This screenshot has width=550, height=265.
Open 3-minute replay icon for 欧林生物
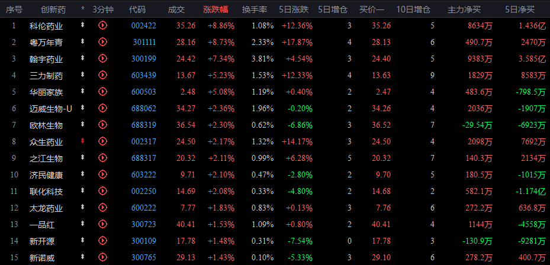tap(102, 124)
